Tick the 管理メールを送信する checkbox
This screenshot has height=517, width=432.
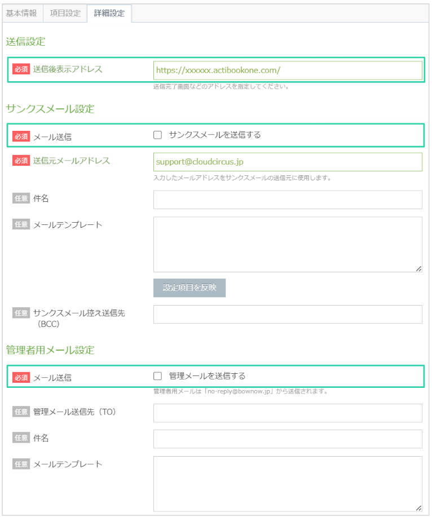(x=158, y=376)
